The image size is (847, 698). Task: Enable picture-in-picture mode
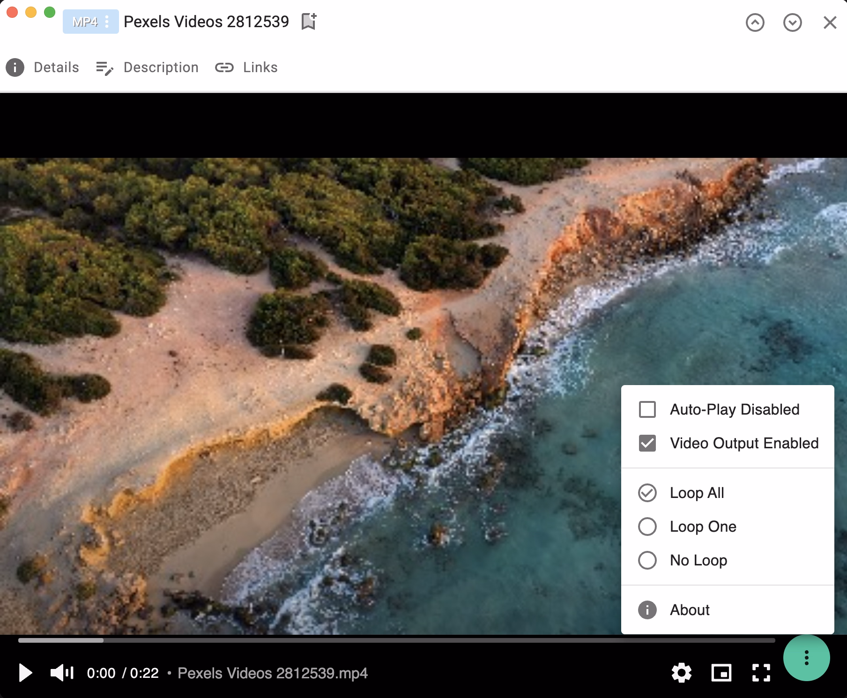pyautogui.click(x=721, y=673)
